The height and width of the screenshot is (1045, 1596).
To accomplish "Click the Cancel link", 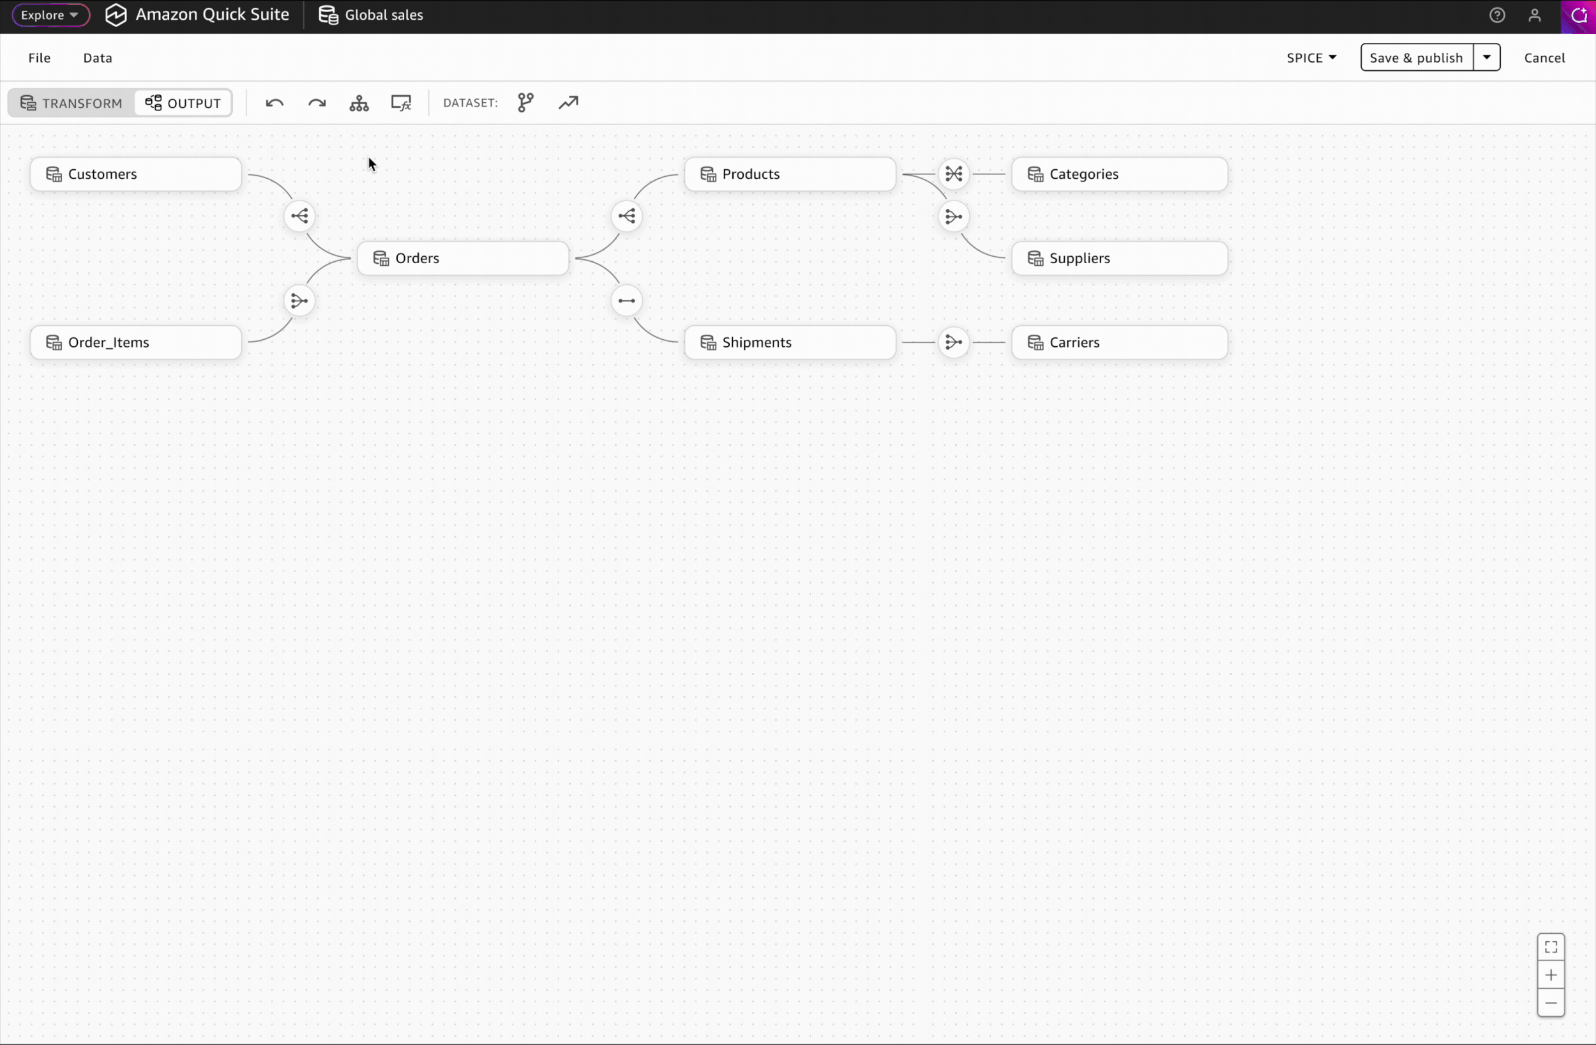I will tap(1544, 57).
